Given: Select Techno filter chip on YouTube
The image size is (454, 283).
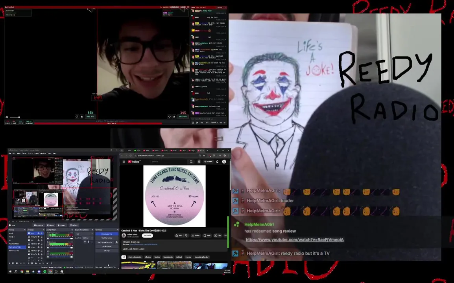Looking at the screenshot, I should pos(157,257).
